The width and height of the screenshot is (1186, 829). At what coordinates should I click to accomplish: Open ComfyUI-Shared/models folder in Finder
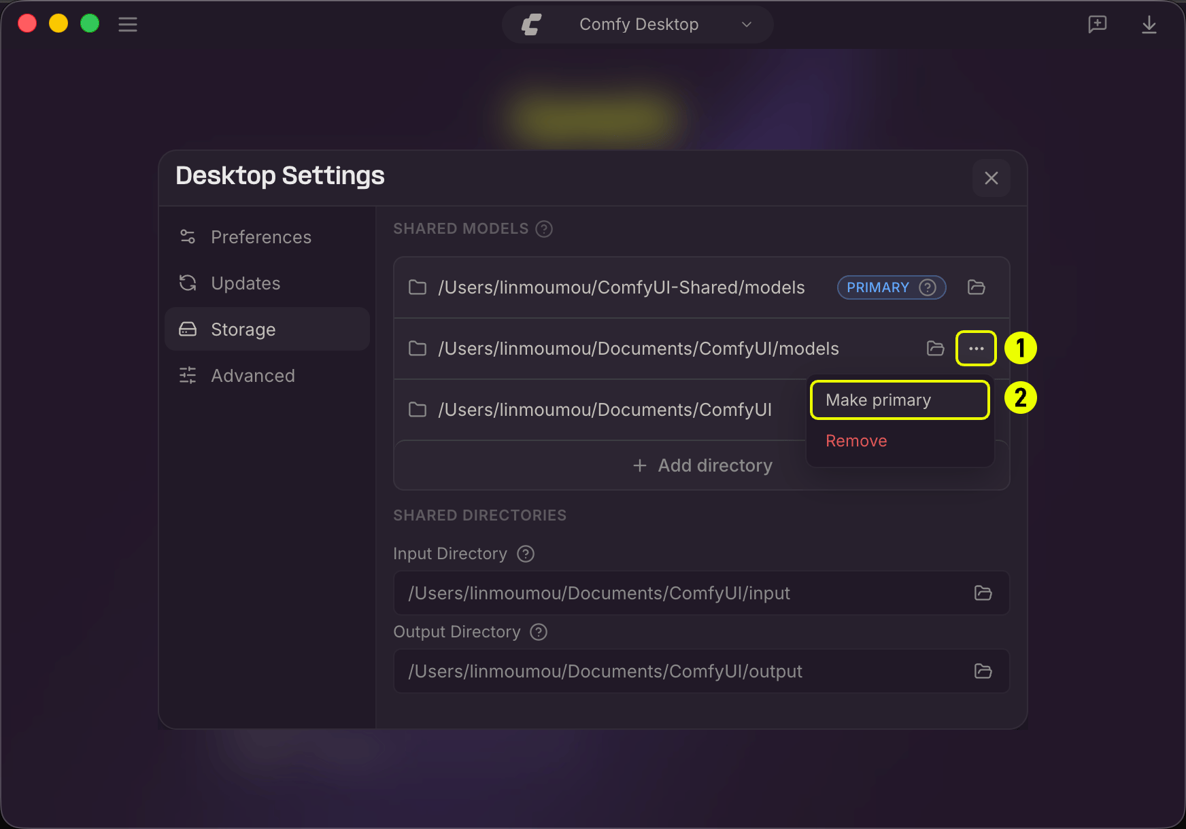coord(977,287)
